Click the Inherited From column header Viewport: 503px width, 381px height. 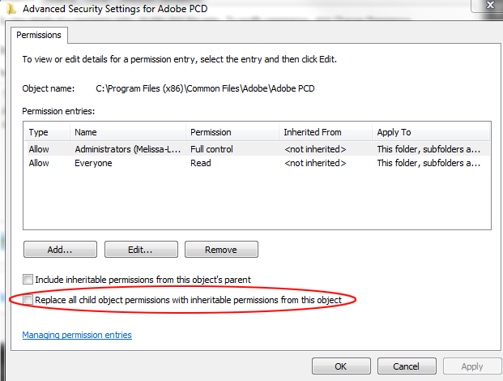coord(326,132)
